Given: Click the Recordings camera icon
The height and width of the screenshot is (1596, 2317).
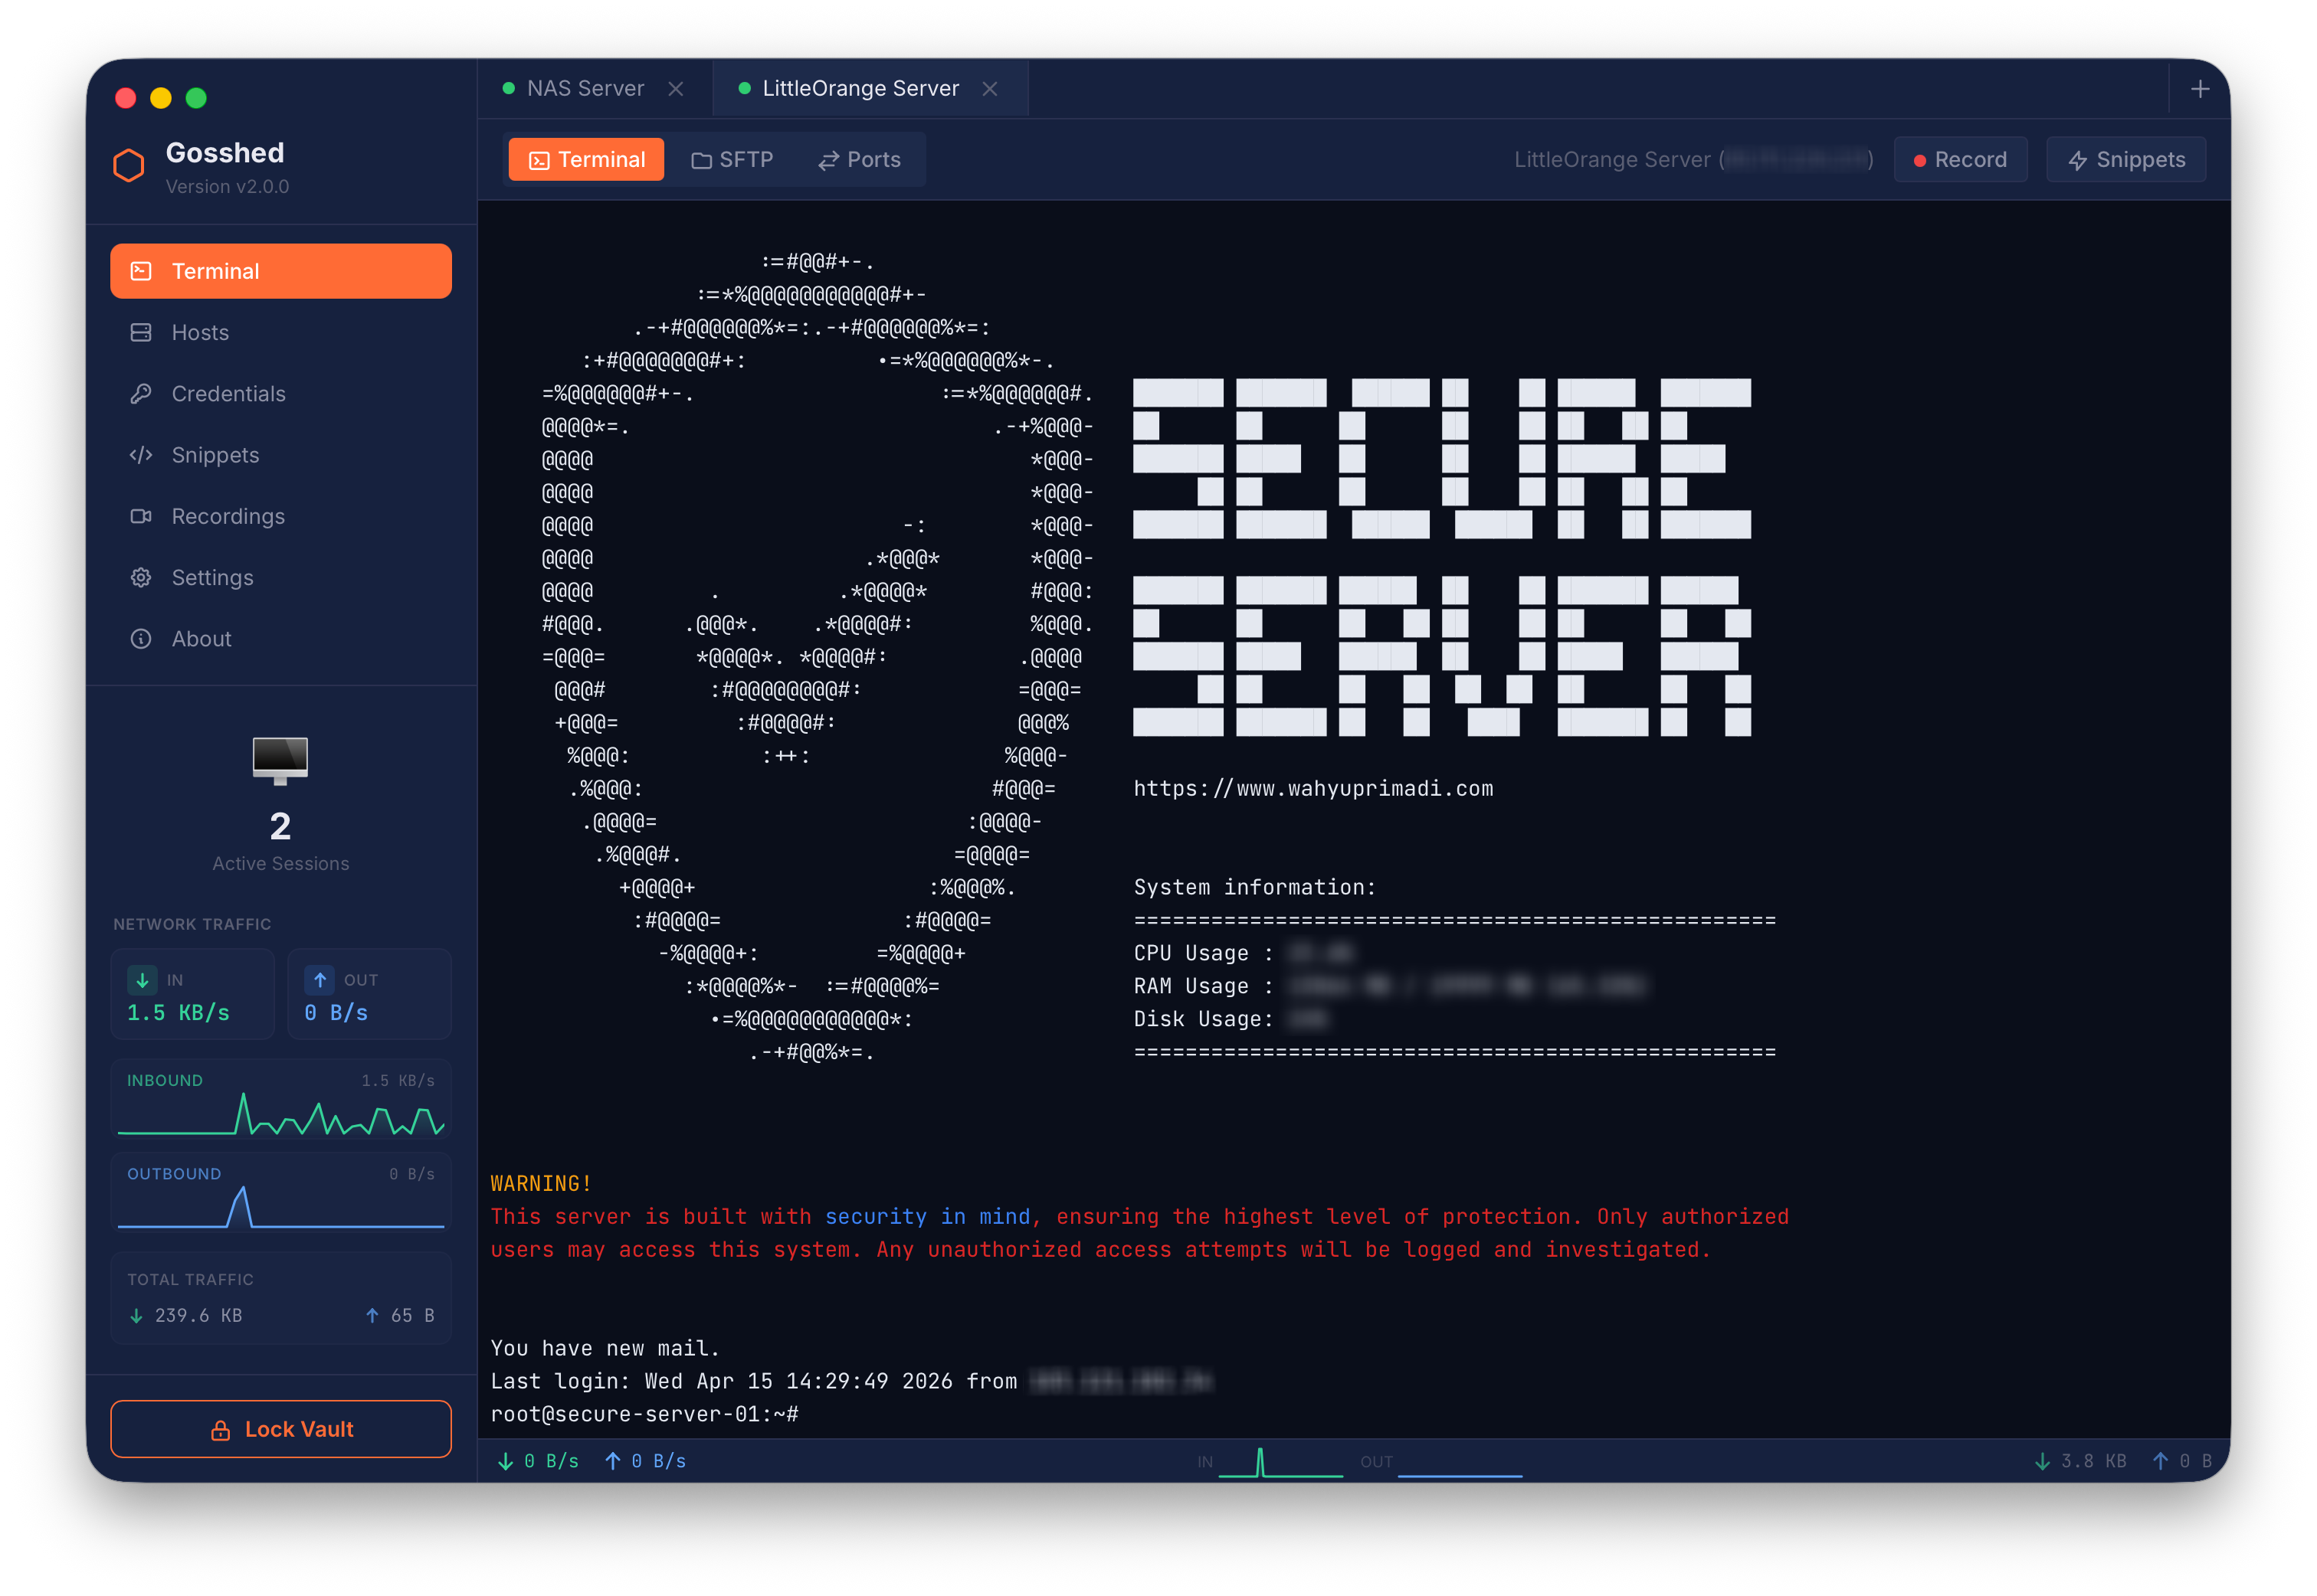Looking at the screenshot, I should coord(141,516).
